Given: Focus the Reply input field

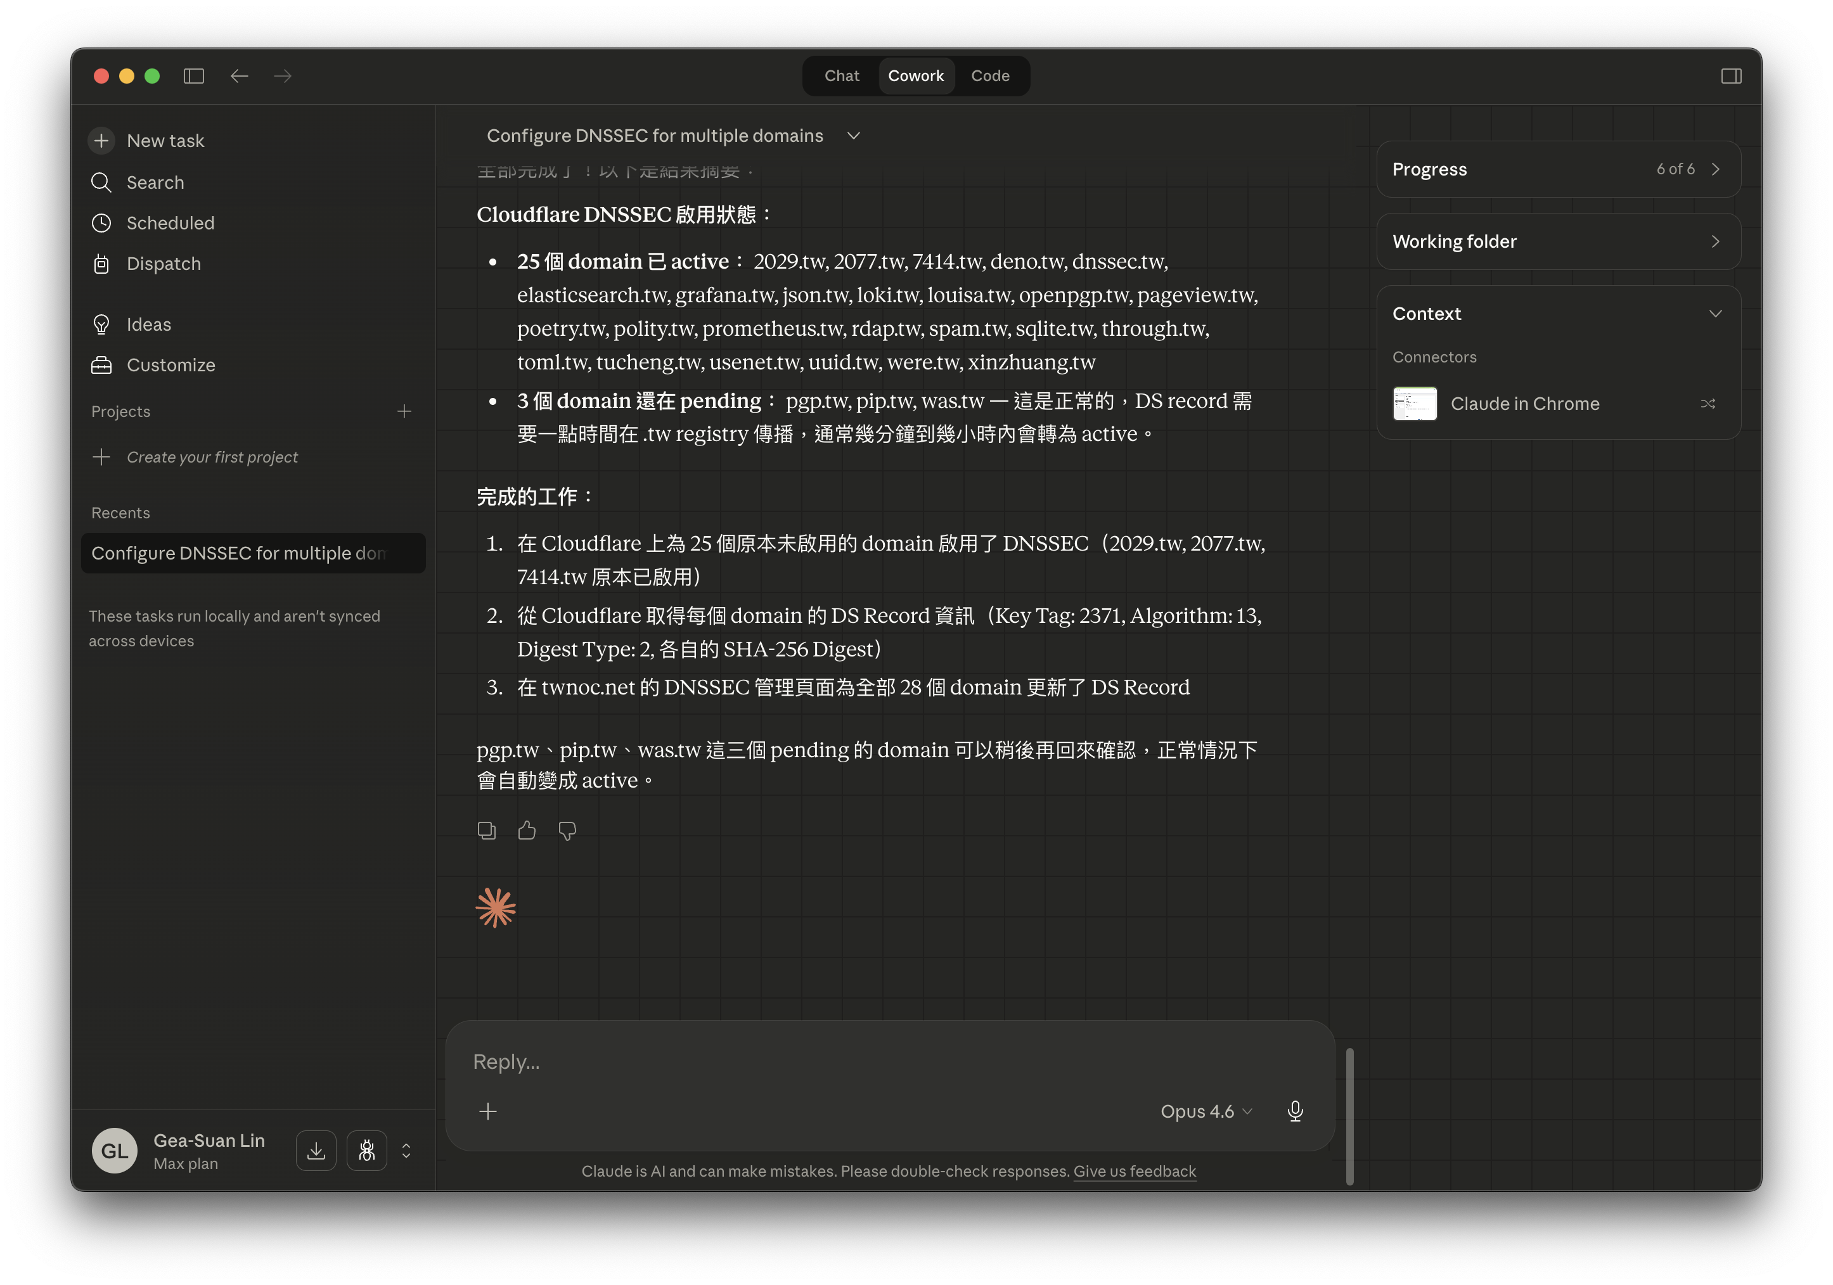Looking at the screenshot, I should (889, 1061).
